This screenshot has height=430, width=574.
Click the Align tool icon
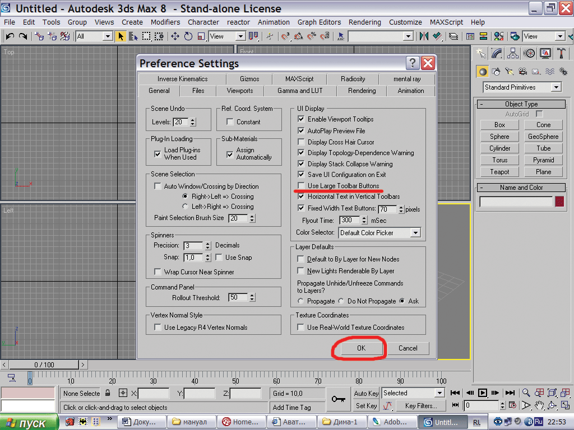(x=437, y=36)
